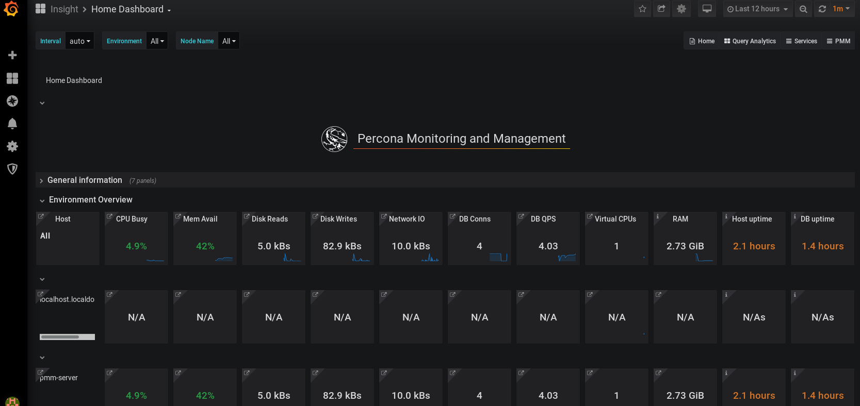Open external link icon on DB Conns panel
This screenshot has width=860, height=406.
[452, 216]
